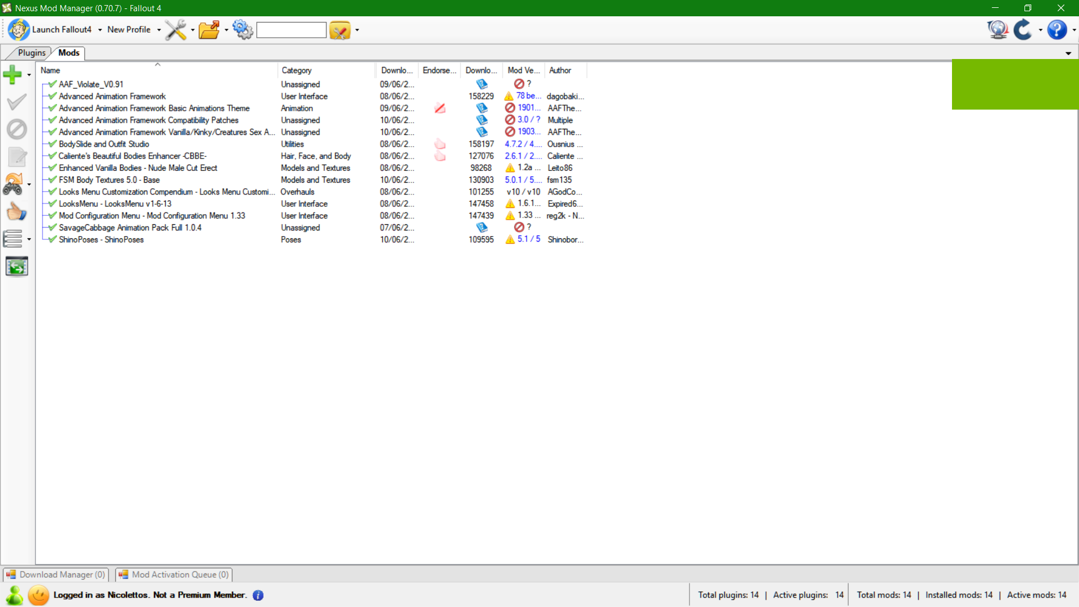The height and width of the screenshot is (607, 1079).
Task: Click the download ID icon for AAF_Violate_V0.91
Action: (x=482, y=84)
